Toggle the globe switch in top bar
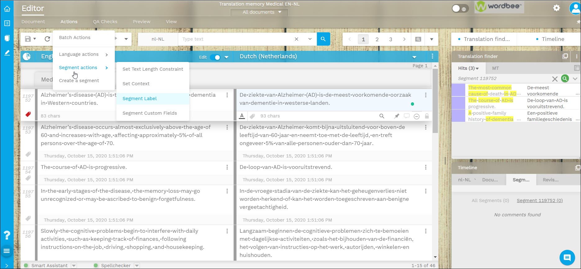The height and width of the screenshot is (269, 581). [x=460, y=9]
